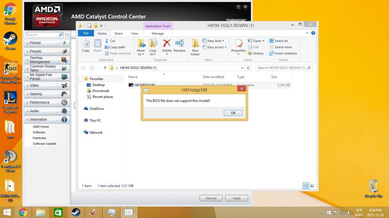
Task: Open League of Legends desktop shortcut
Action: (x=10, y=102)
